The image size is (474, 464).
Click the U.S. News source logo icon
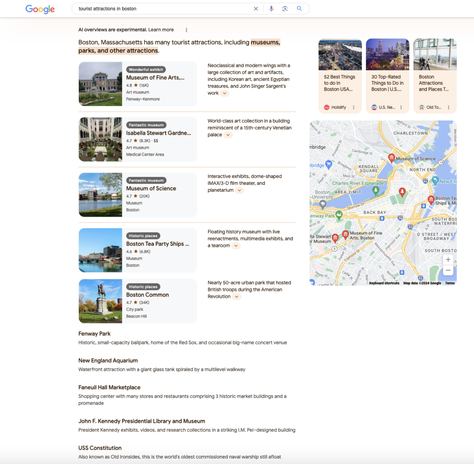pyautogui.click(x=374, y=107)
